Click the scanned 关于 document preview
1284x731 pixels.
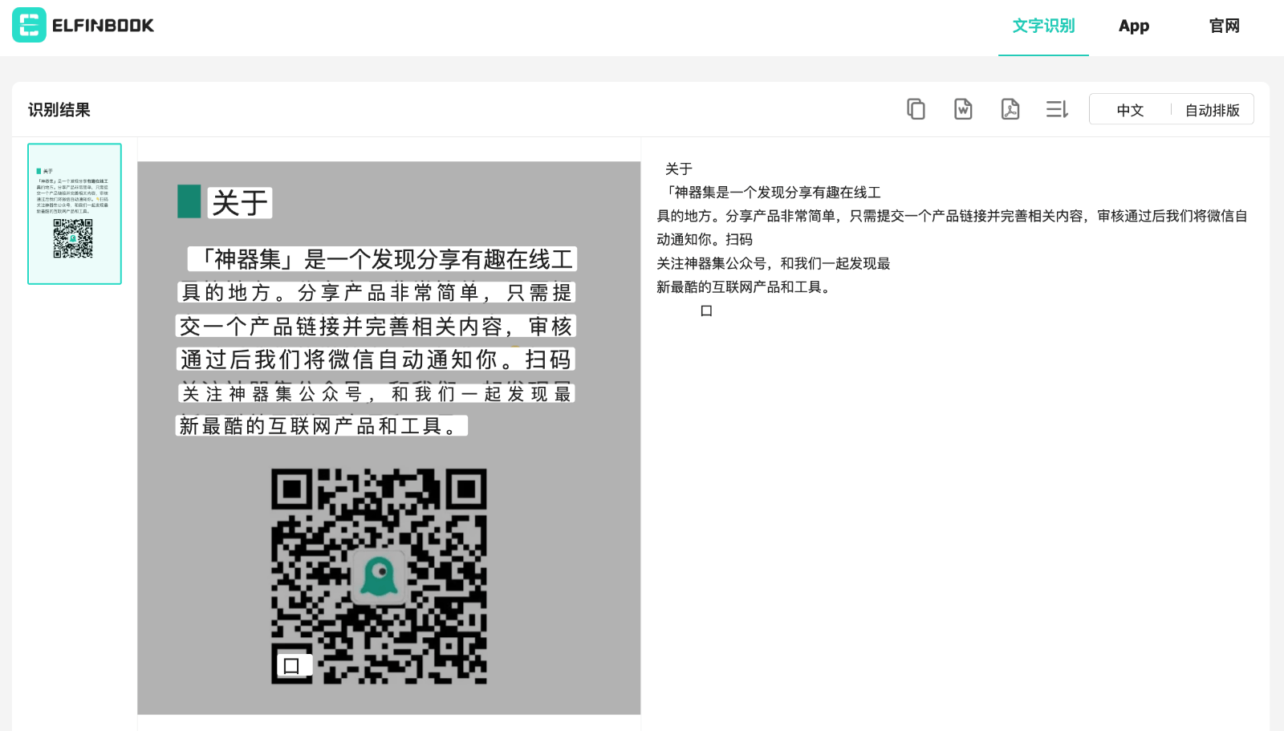(x=389, y=321)
